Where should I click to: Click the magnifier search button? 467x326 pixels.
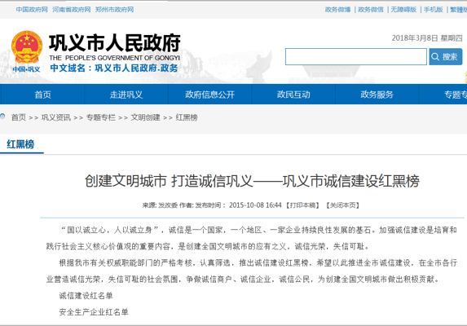[446, 56]
